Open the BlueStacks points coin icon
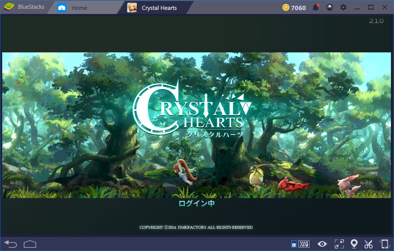394x251 pixels. coord(286,8)
